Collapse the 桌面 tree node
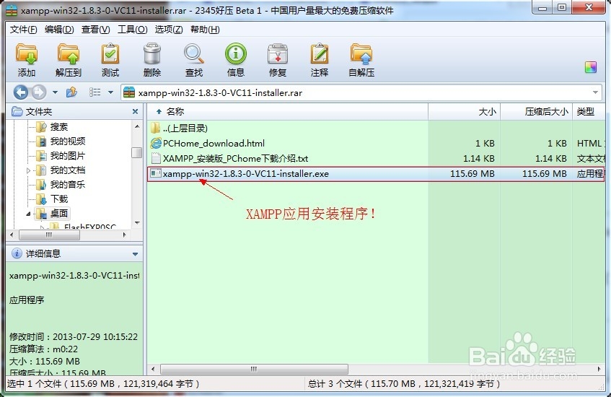The image size is (611, 397). tap(28, 214)
